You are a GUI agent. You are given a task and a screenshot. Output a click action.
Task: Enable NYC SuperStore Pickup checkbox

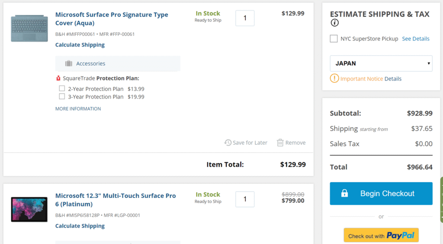(x=334, y=38)
